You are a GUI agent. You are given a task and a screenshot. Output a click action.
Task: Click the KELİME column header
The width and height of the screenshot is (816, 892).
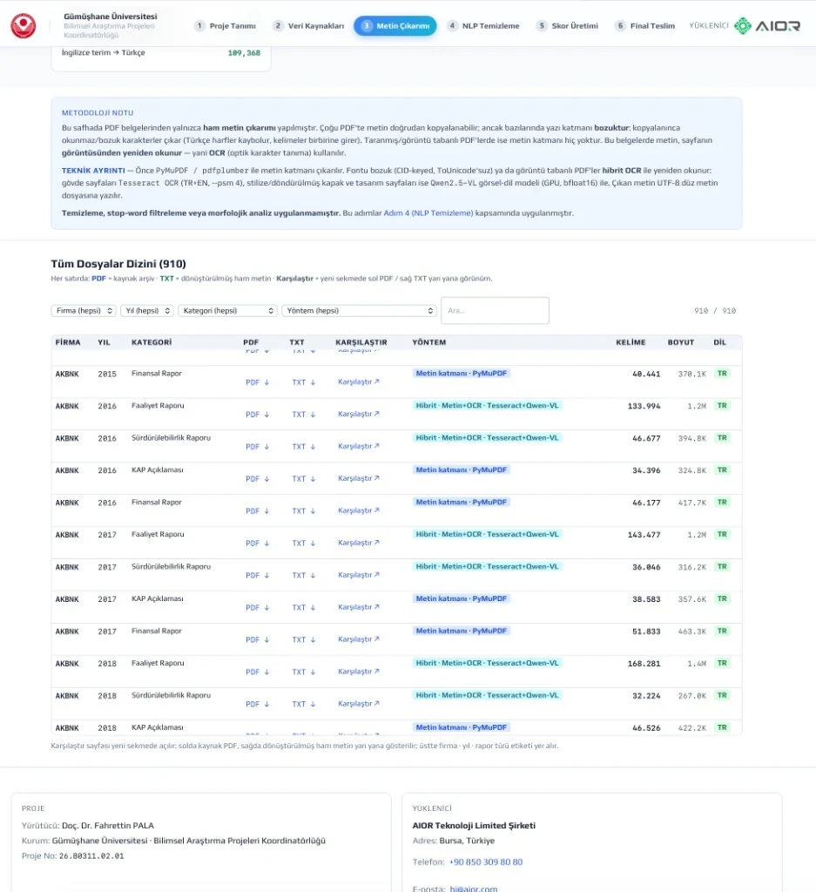click(631, 342)
